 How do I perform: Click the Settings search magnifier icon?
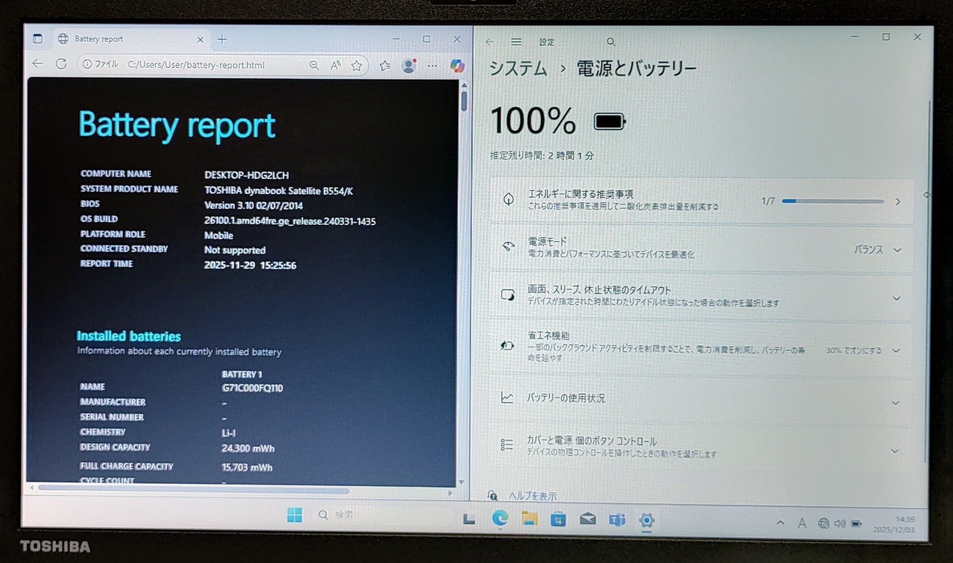click(610, 42)
